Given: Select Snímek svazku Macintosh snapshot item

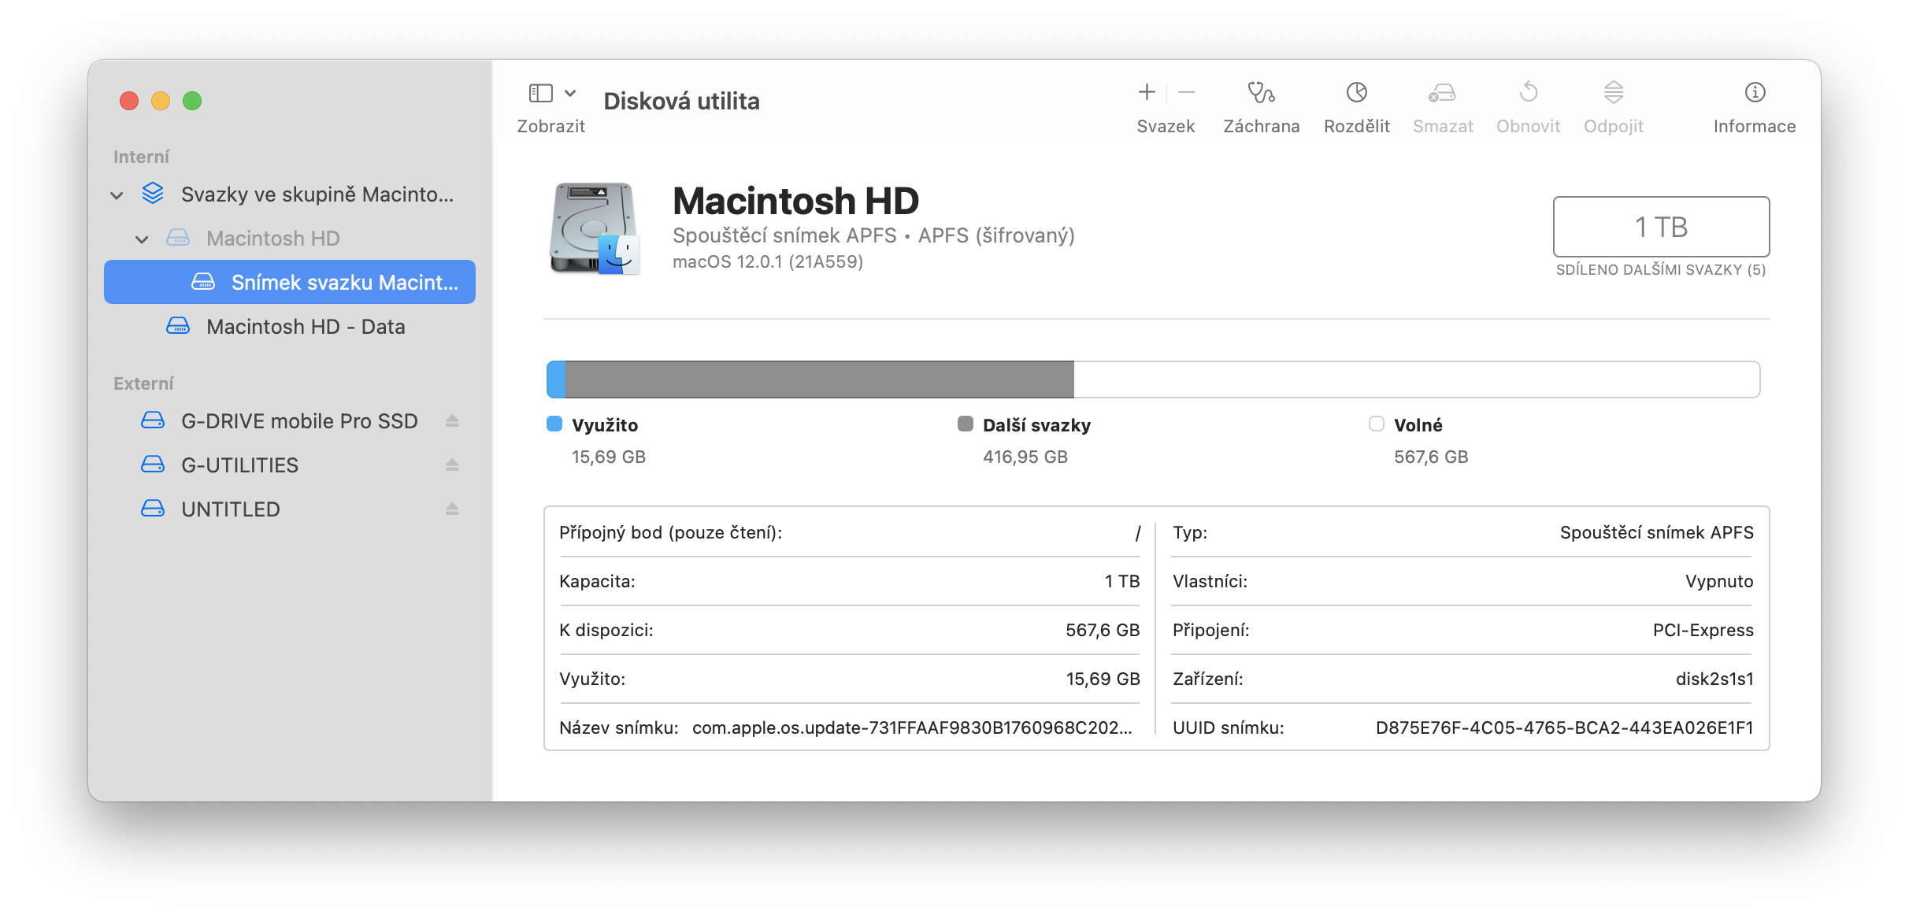Looking at the screenshot, I should [x=343, y=283].
